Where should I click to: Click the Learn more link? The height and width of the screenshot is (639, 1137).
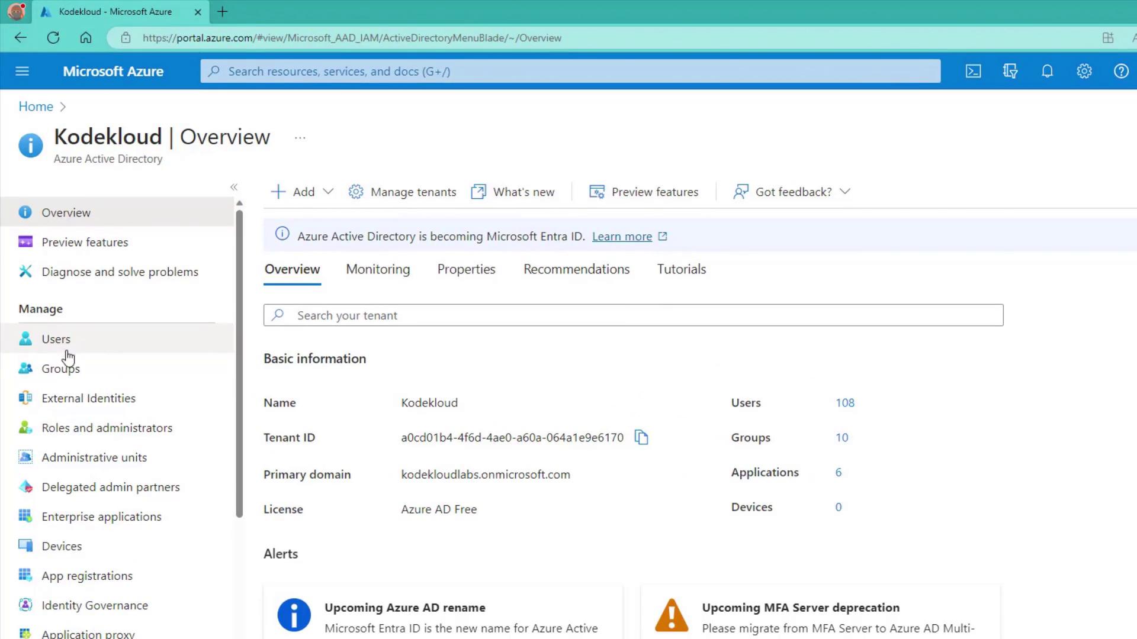[622, 237]
